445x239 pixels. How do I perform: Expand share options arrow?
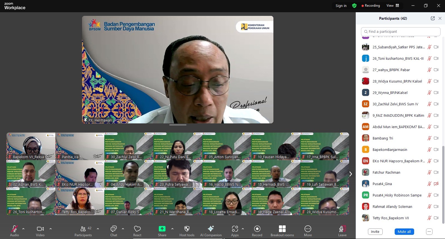pos(172,229)
